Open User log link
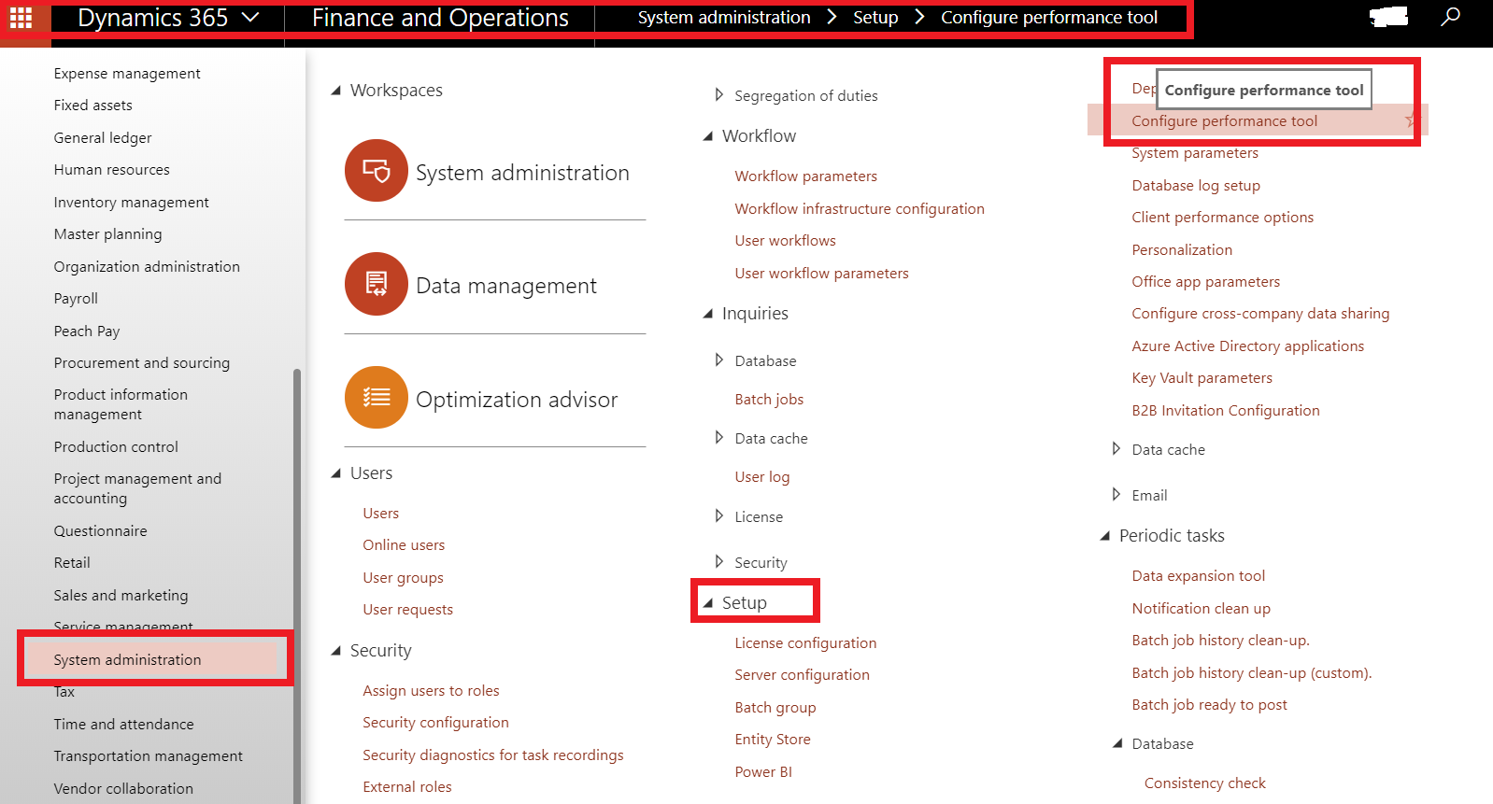 tap(762, 476)
